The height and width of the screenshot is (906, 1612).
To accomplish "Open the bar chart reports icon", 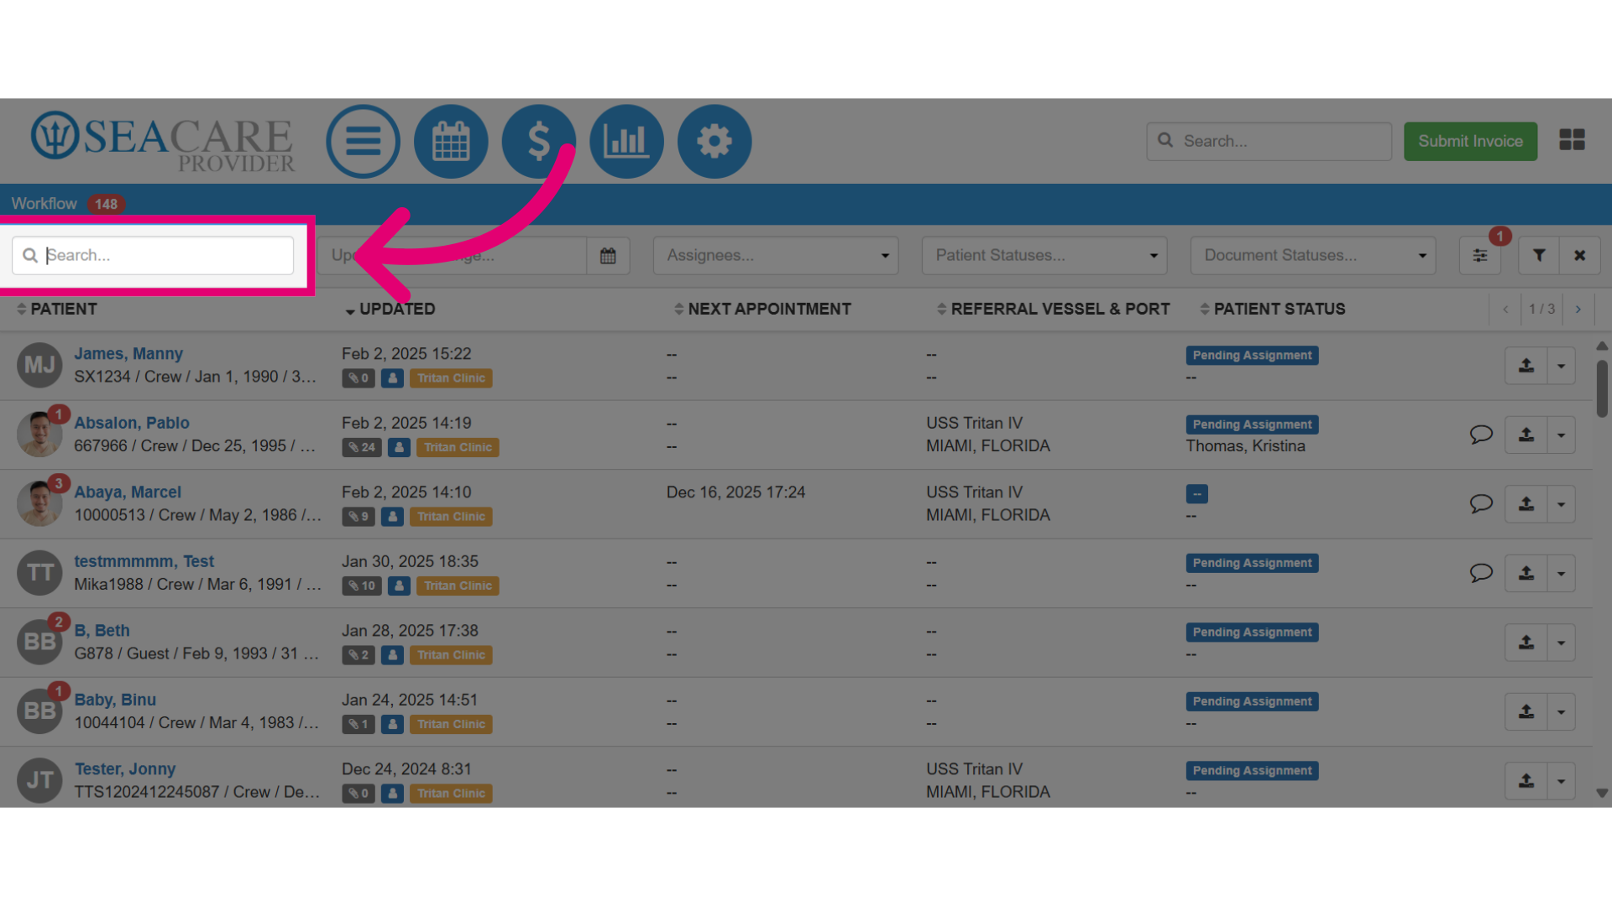I will 626,141.
